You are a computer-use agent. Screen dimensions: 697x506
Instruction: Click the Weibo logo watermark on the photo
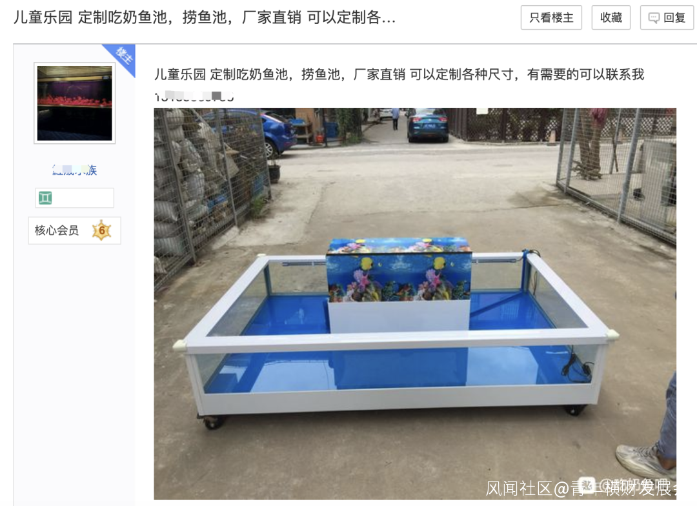(x=587, y=485)
